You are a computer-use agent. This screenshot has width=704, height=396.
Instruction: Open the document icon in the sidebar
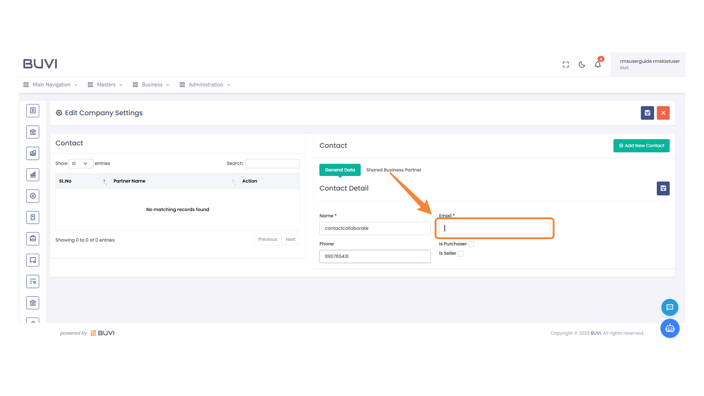[x=33, y=110]
